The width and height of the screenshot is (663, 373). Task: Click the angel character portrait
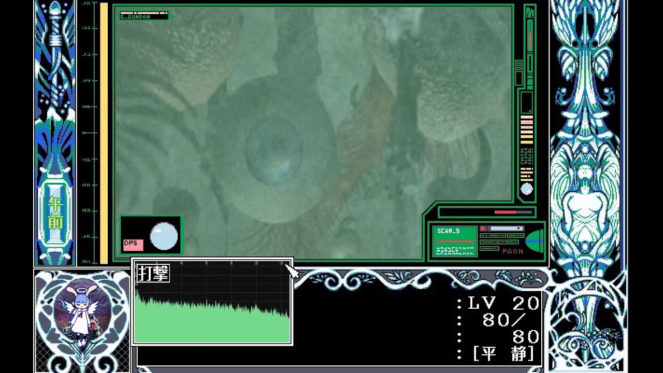82,314
